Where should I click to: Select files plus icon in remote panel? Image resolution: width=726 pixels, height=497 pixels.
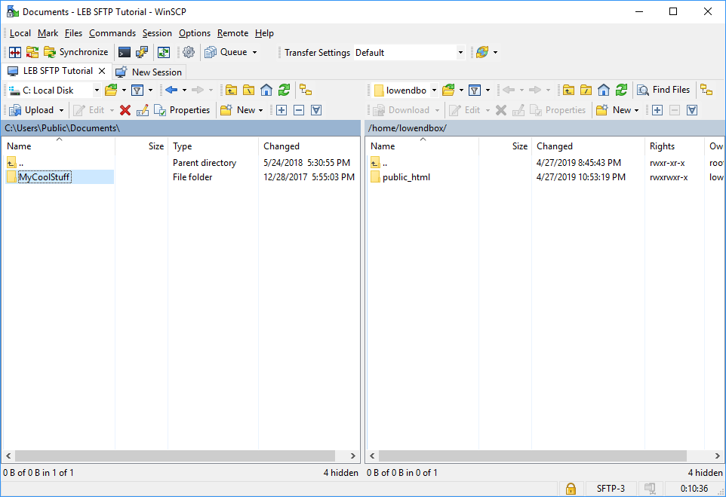657,110
